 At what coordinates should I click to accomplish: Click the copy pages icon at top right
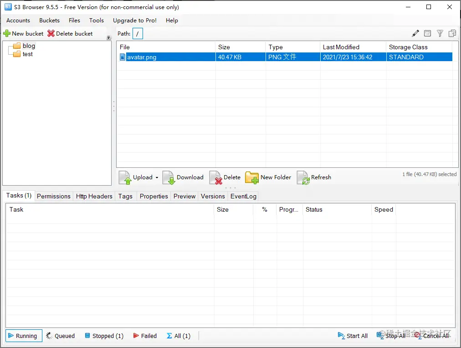click(x=452, y=34)
